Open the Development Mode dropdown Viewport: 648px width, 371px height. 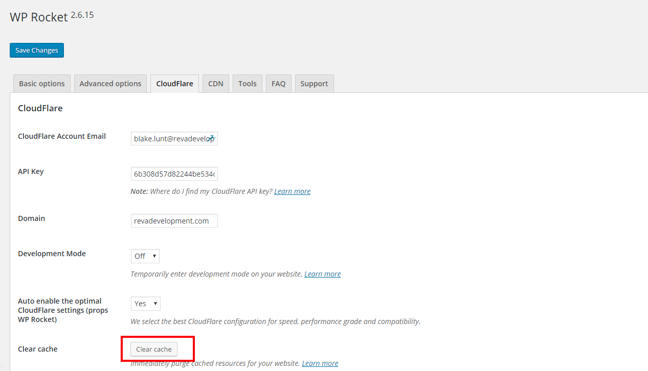click(145, 256)
